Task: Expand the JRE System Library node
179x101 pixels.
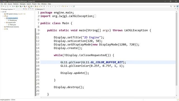Action: pyautogui.click(x=3, y=14)
